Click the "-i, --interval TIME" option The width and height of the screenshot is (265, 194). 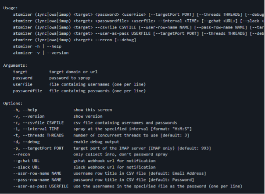click(36, 129)
